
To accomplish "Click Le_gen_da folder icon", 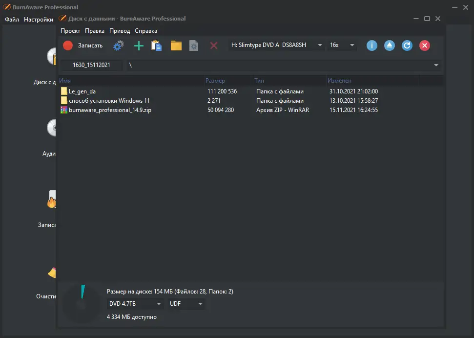I will [64, 91].
